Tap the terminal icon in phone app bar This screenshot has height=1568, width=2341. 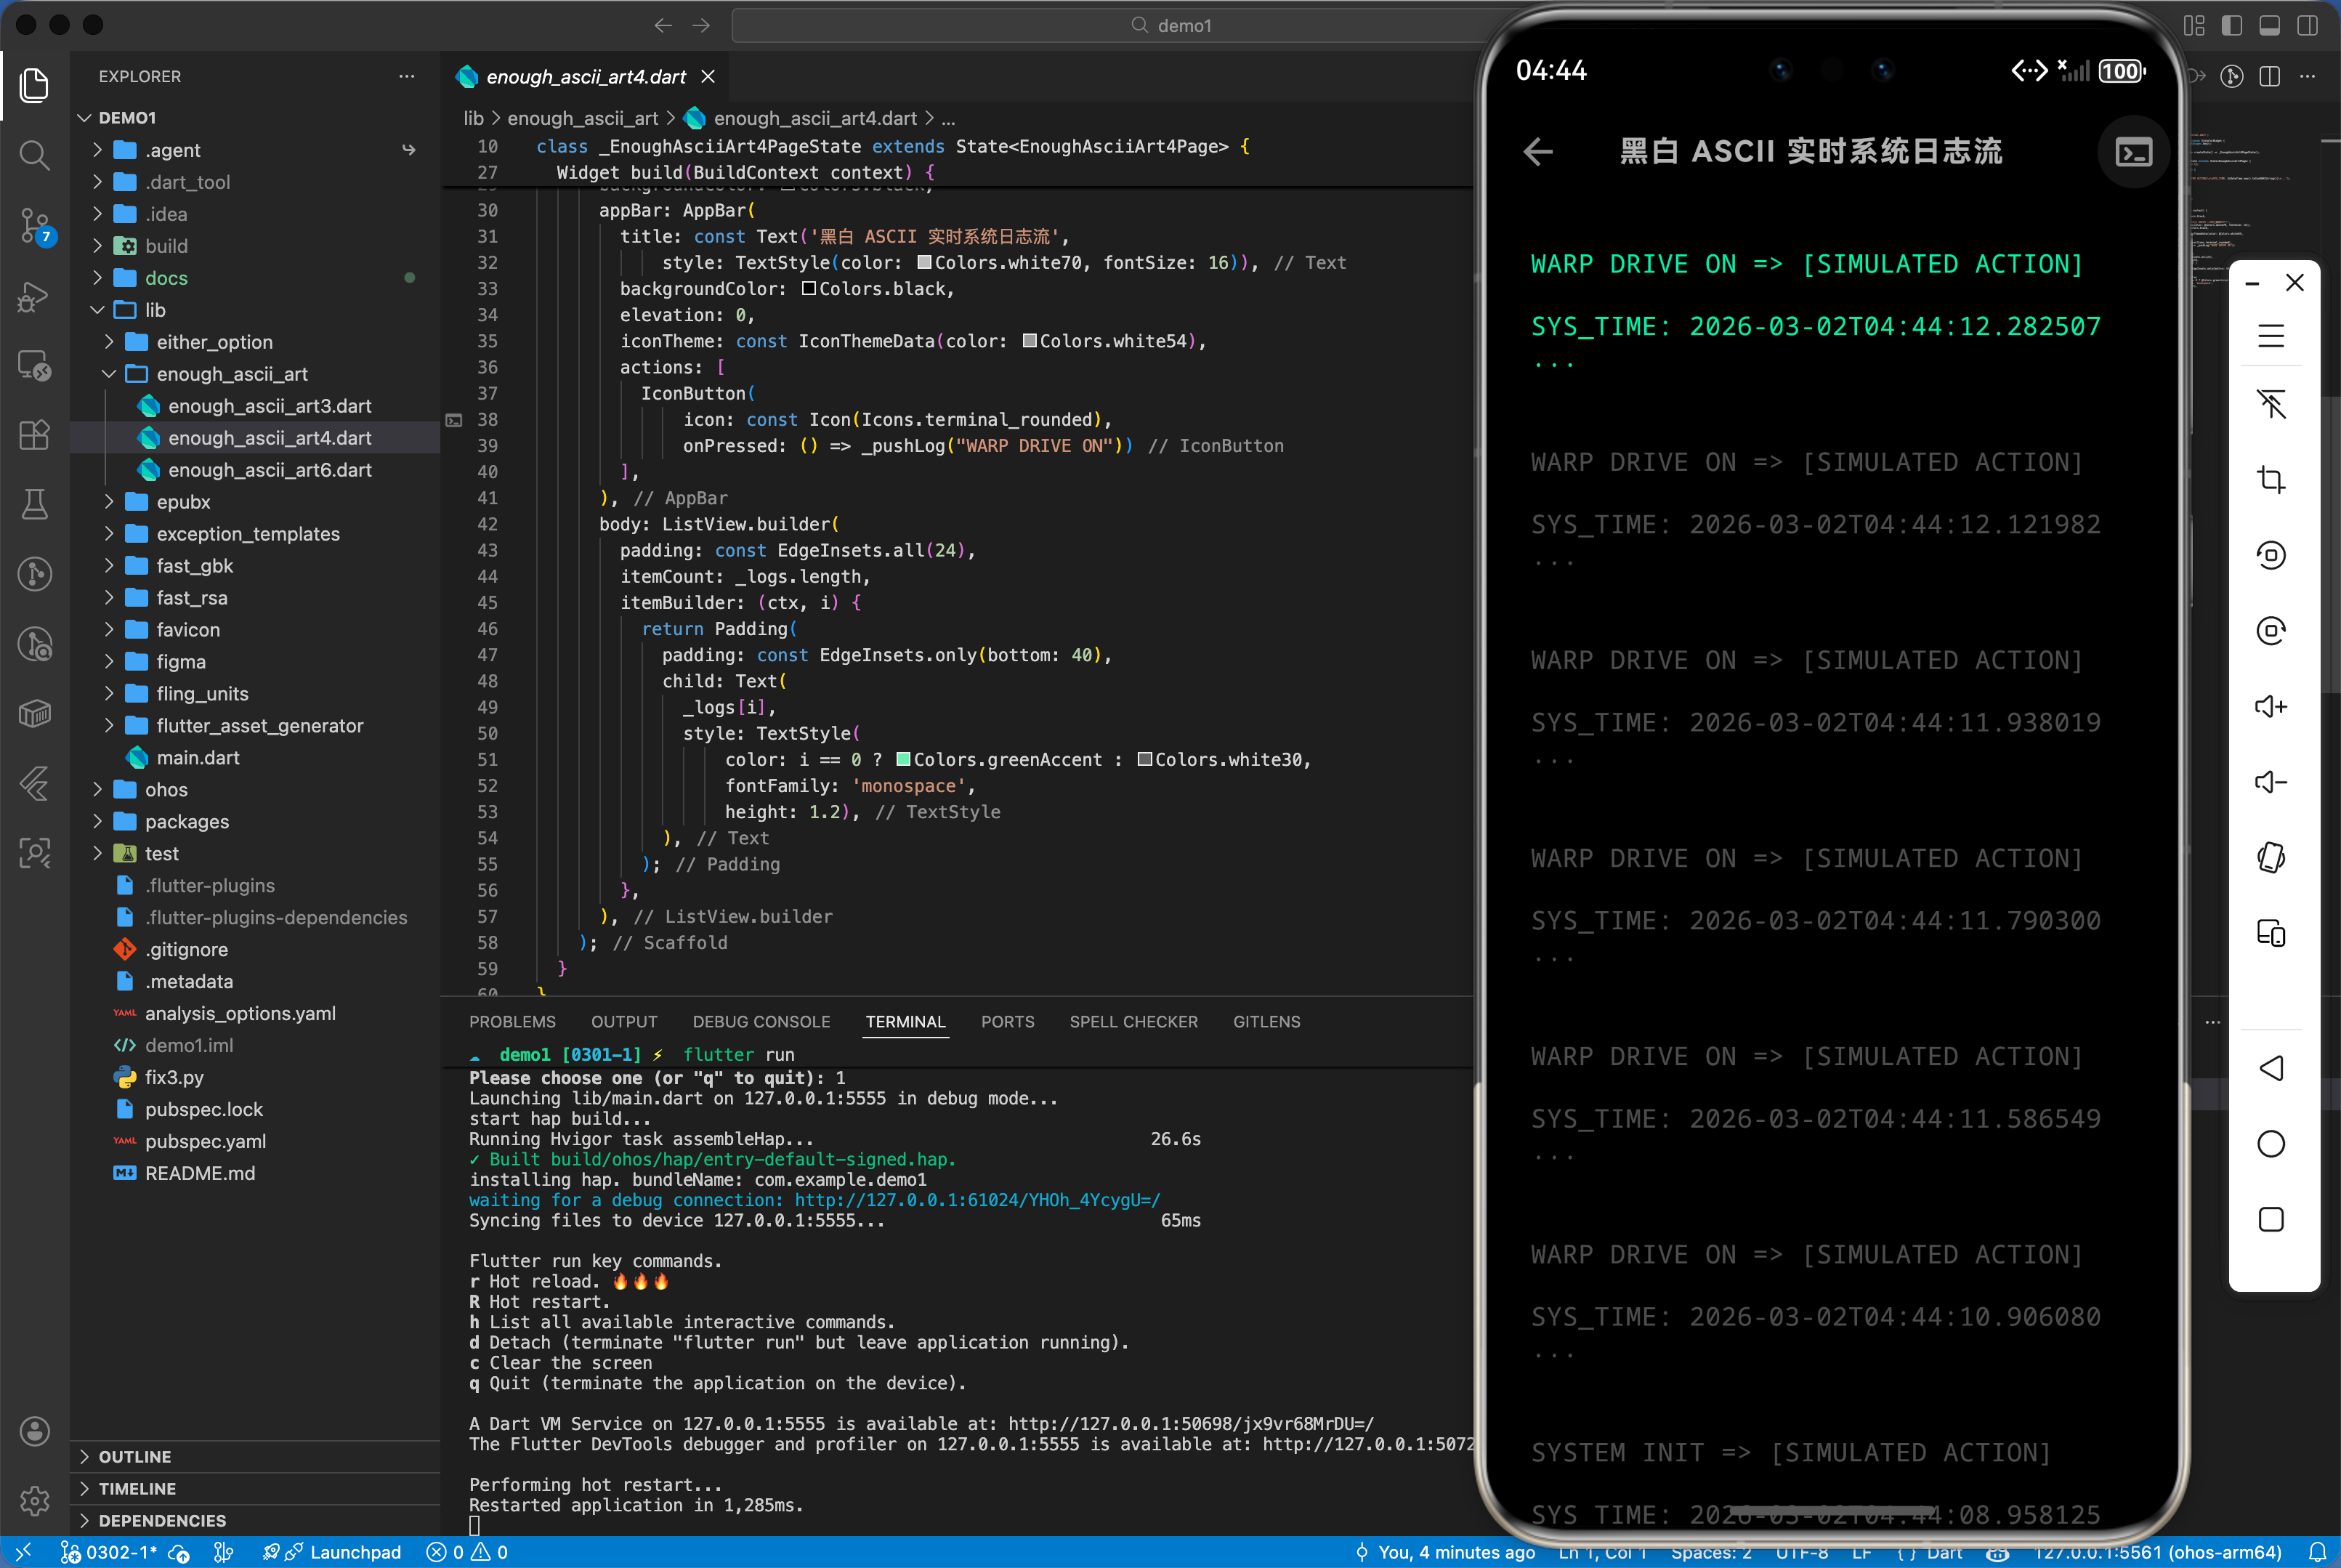(x=2133, y=152)
